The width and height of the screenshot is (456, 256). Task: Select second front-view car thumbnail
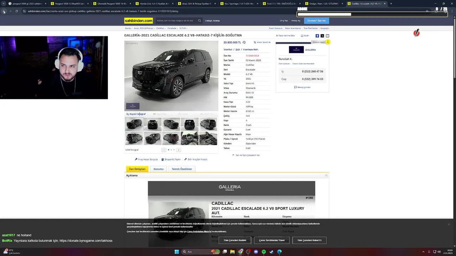(152, 124)
